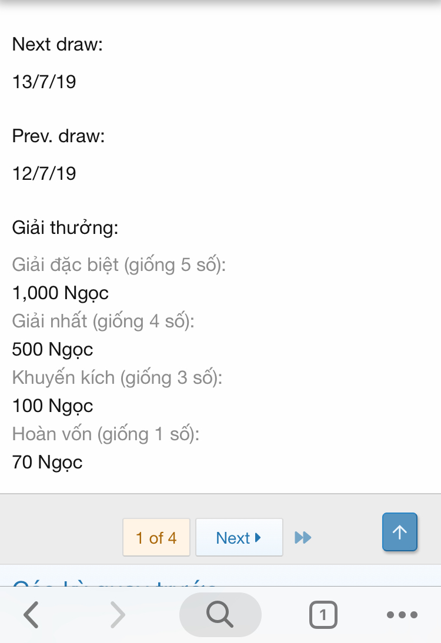Click the "Giải đặc biệt (giống 5 số)" label
The width and height of the screenshot is (441, 643).
pos(119,265)
